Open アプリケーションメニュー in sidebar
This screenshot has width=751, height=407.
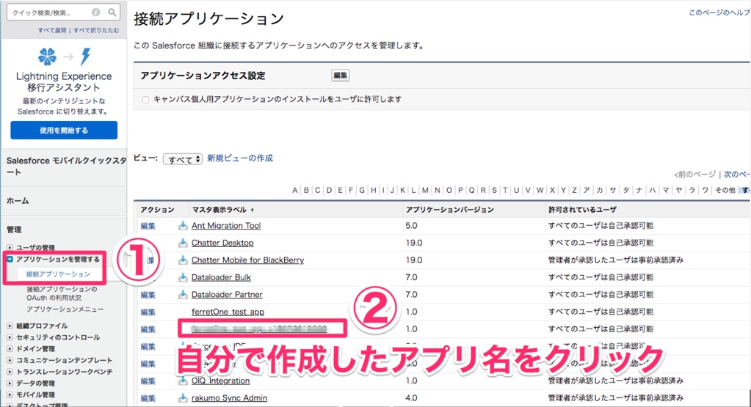point(65,309)
